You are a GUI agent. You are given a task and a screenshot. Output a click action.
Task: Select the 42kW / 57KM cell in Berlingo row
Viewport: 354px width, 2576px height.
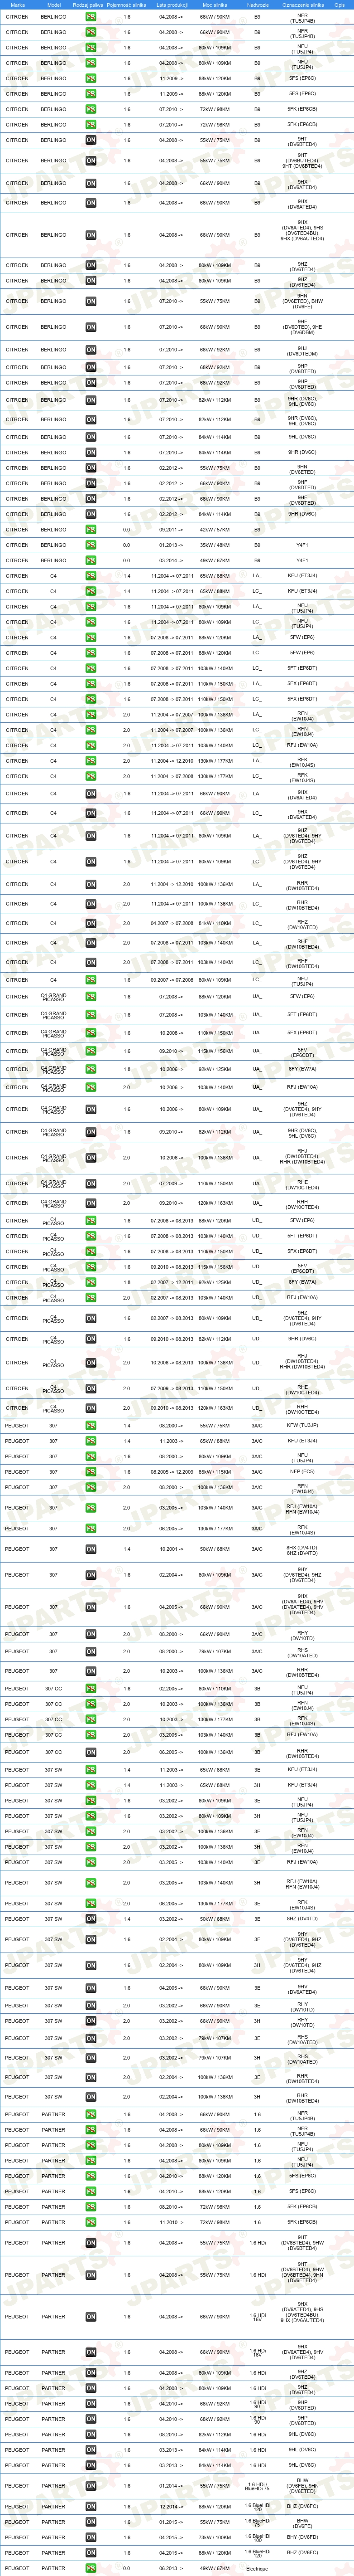[215, 530]
